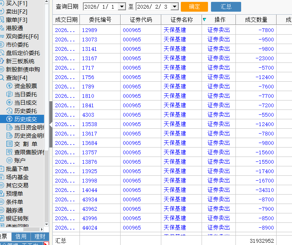Select the row with 委托编号 1717
The height and width of the screenshot is (245, 292).
coord(172,68)
